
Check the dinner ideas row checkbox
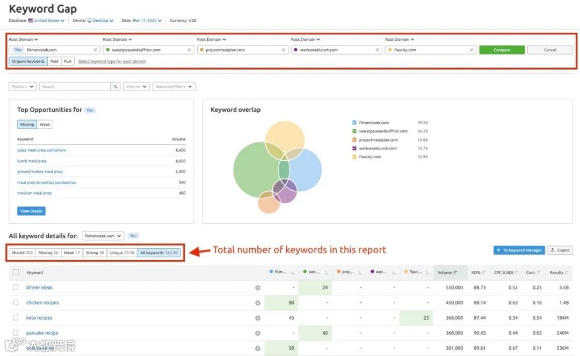point(16,287)
